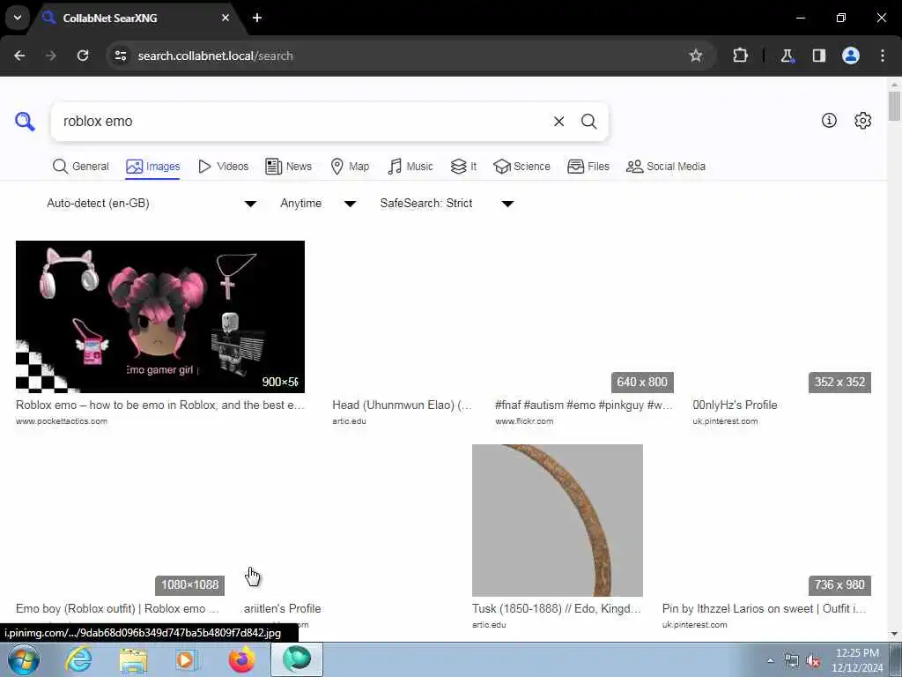View site information icon in address bar
The width and height of the screenshot is (902, 677).
[x=120, y=56]
